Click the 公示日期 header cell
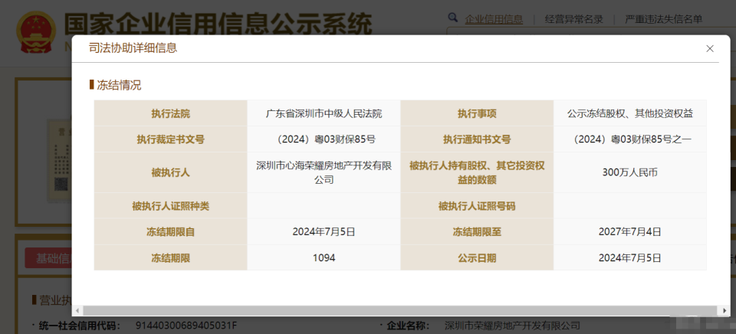 pos(477,257)
